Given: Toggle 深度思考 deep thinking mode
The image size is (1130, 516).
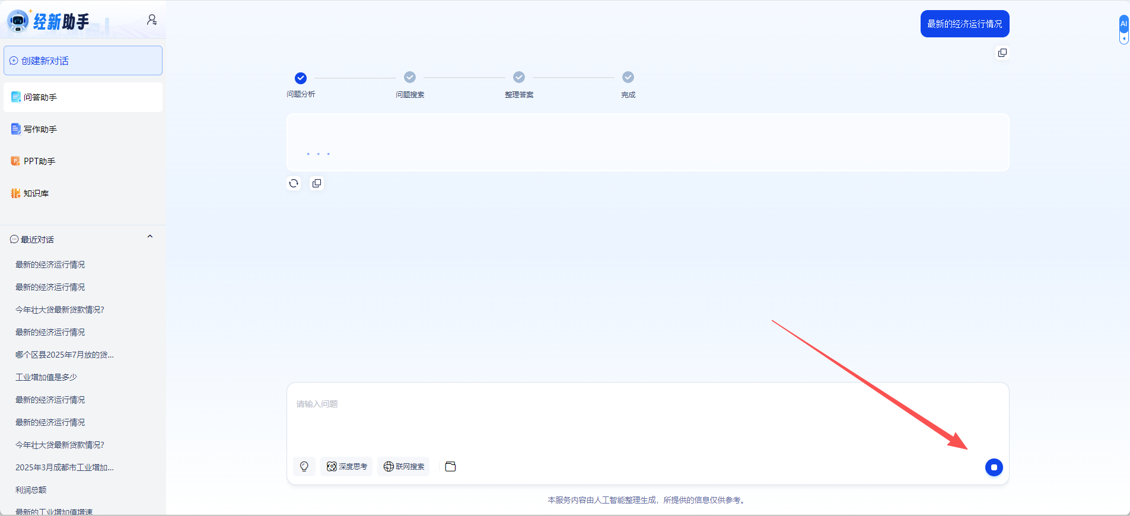Looking at the screenshot, I should click(347, 467).
